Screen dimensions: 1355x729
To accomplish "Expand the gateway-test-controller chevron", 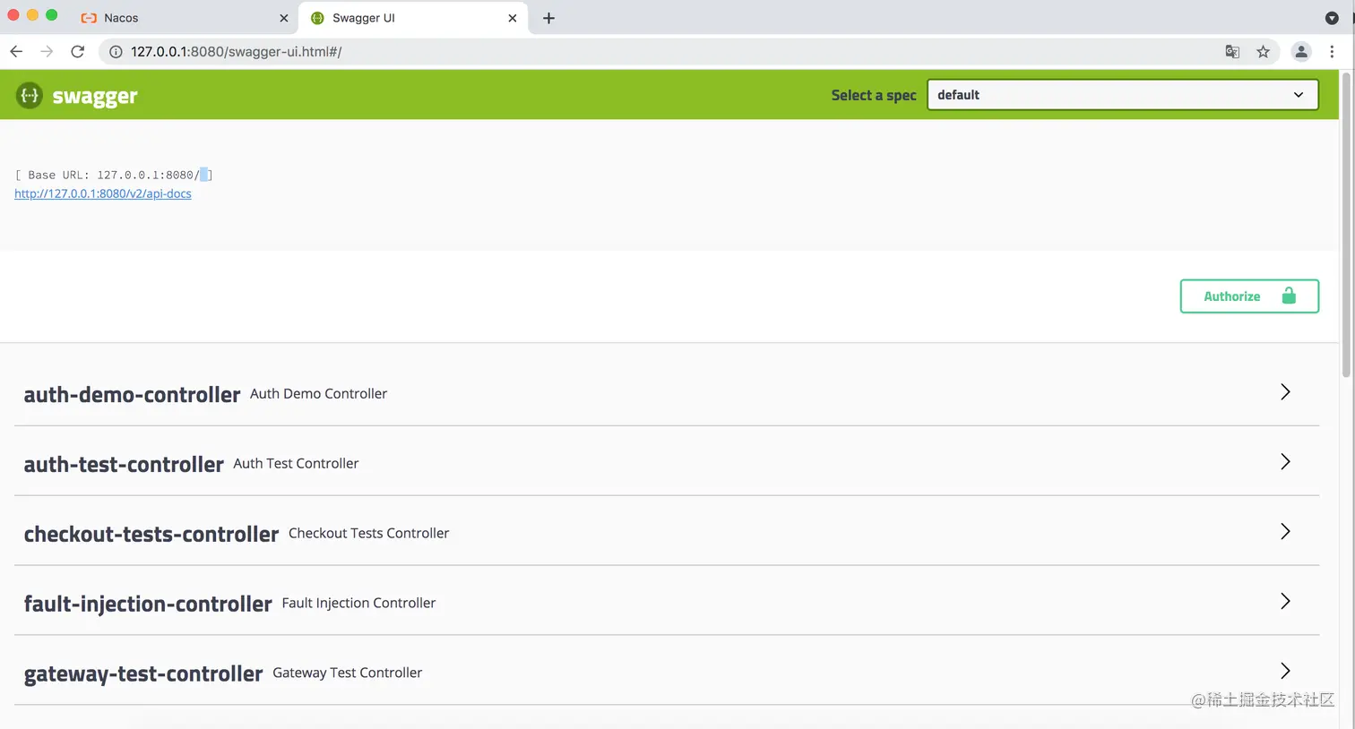I will 1285,672.
